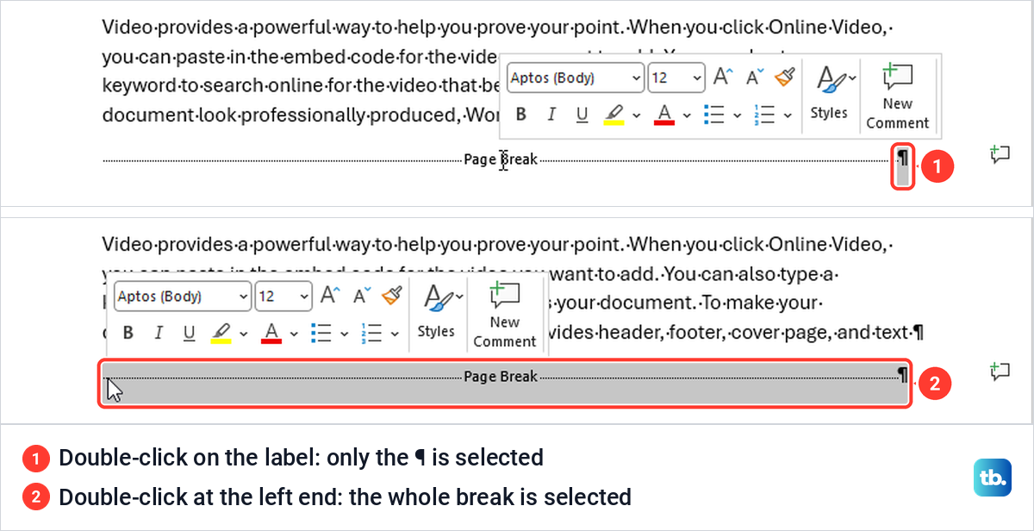Click Italic in the upper mini toolbar
1034x531 pixels.
pyautogui.click(x=551, y=115)
